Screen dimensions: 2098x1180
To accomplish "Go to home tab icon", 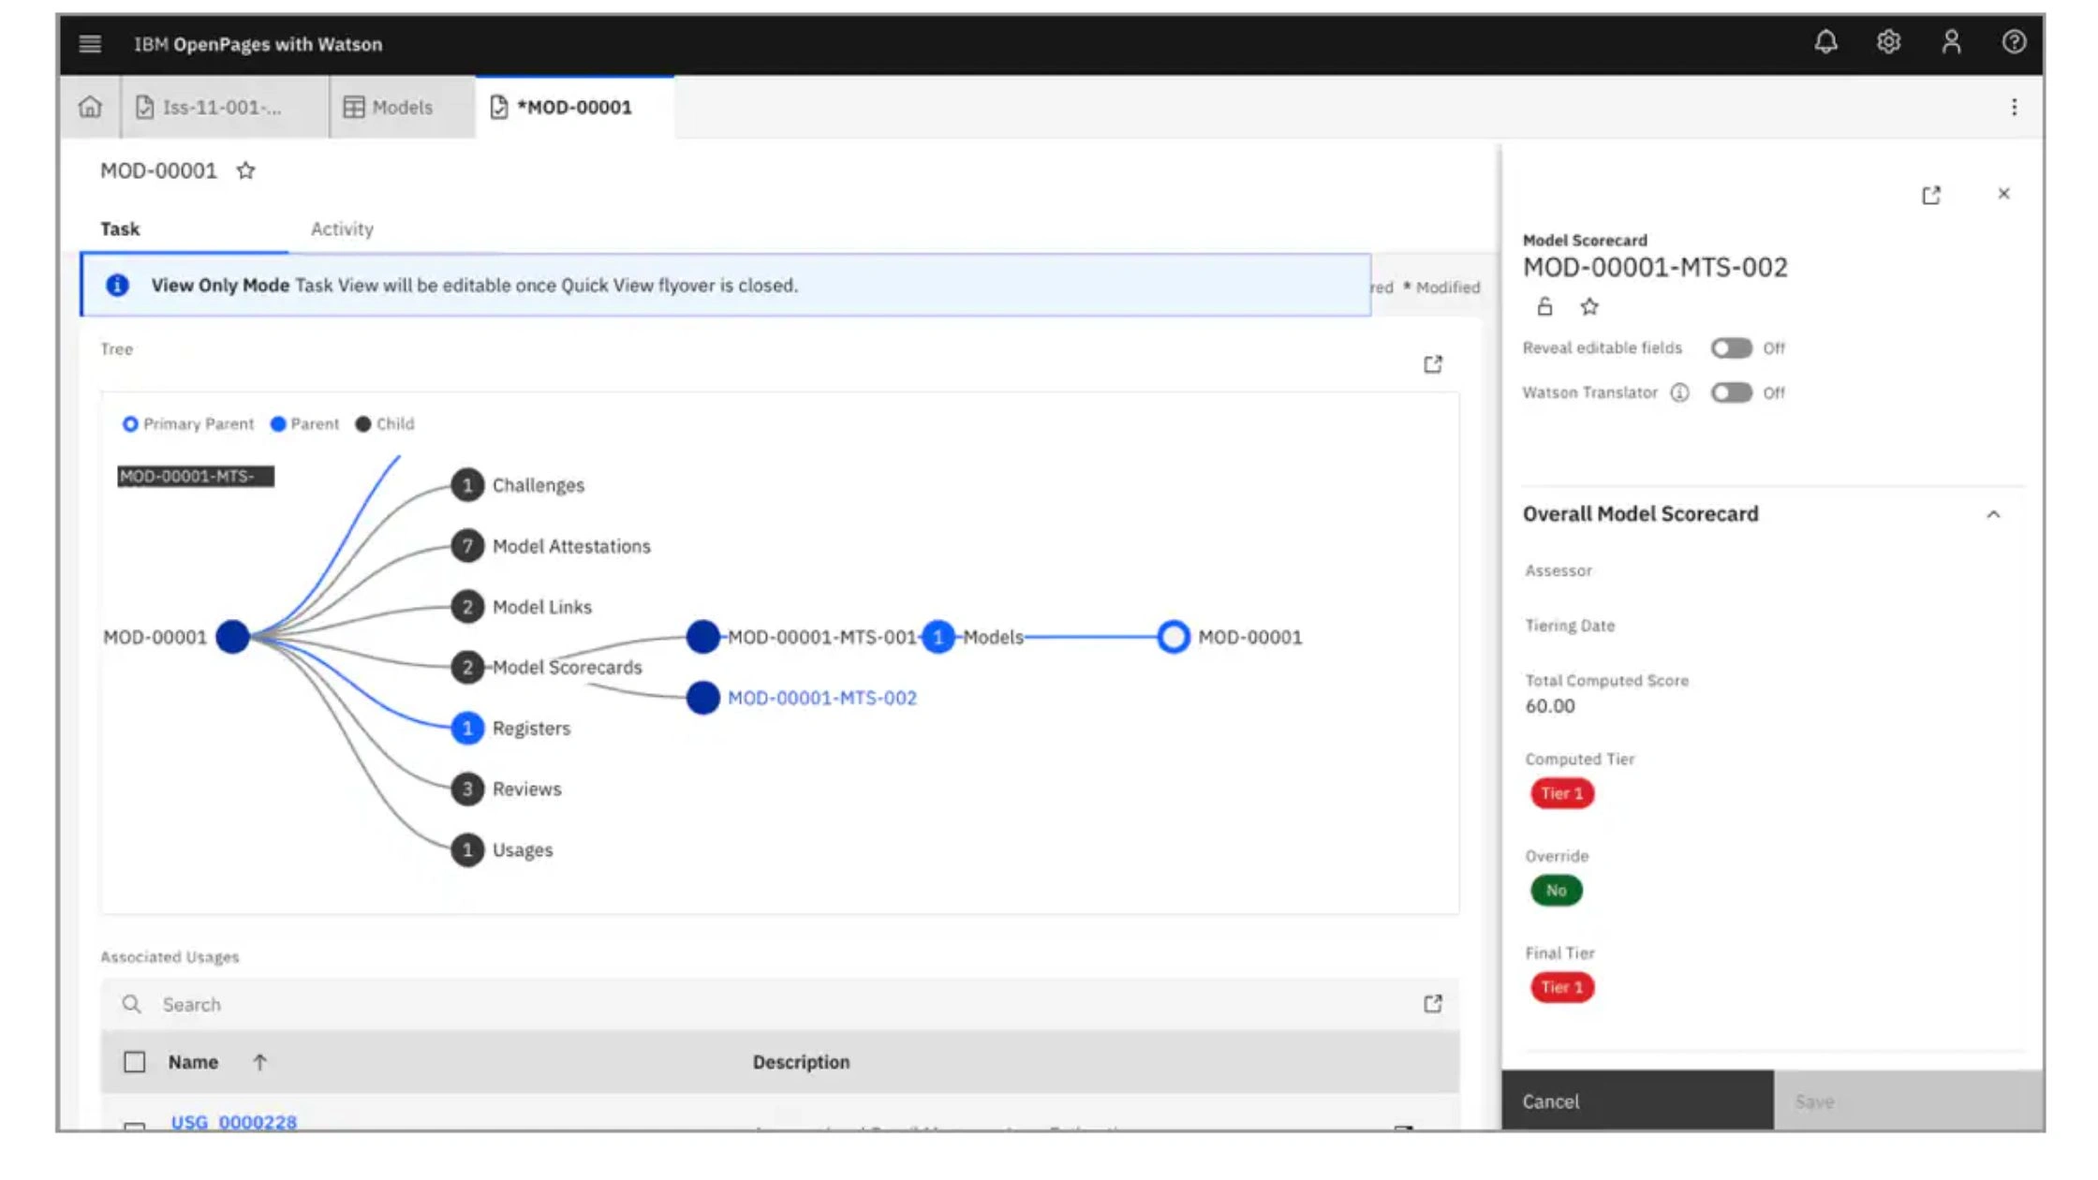I will pos(90,107).
